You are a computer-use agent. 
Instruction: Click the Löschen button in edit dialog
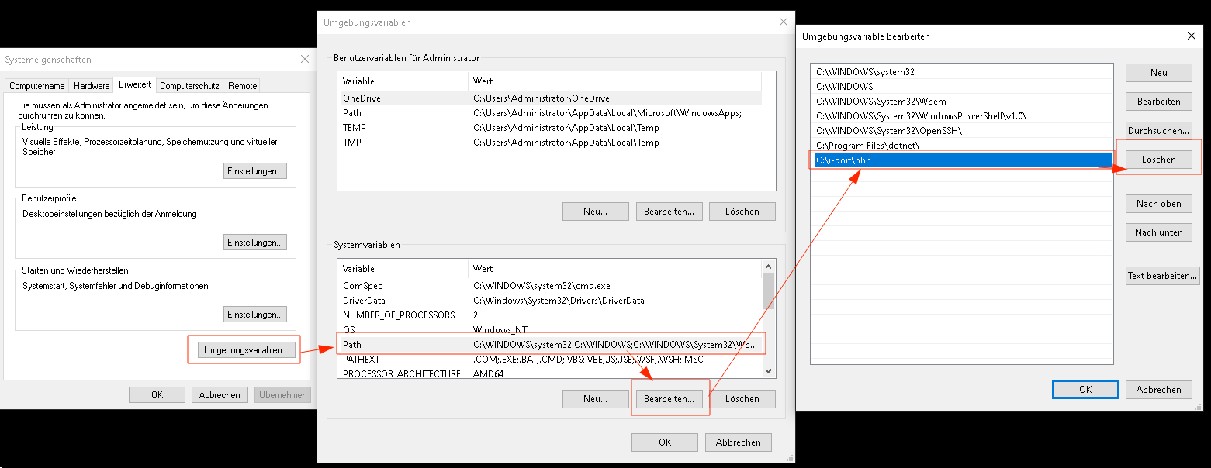point(1159,160)
